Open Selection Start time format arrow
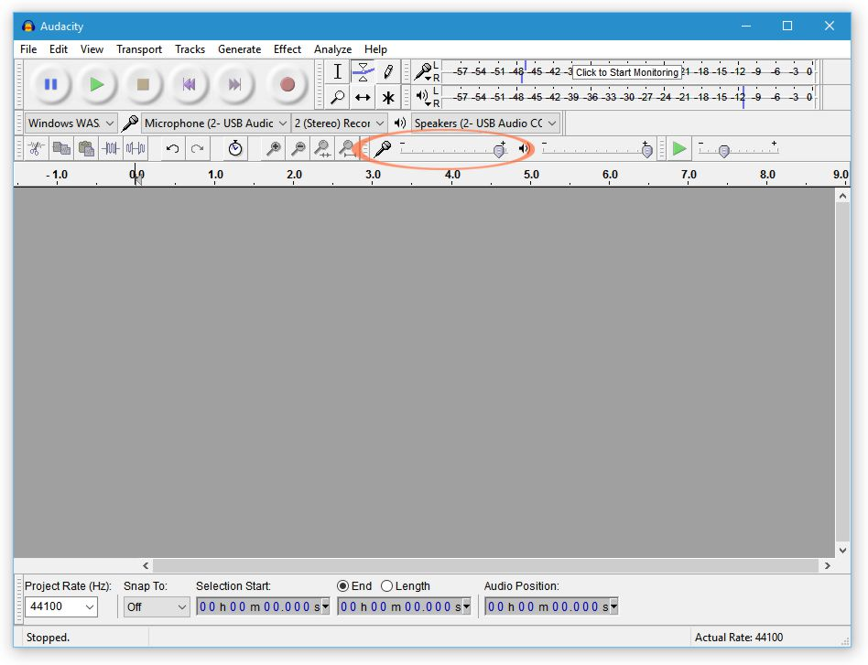 click(x=325, y=606)
